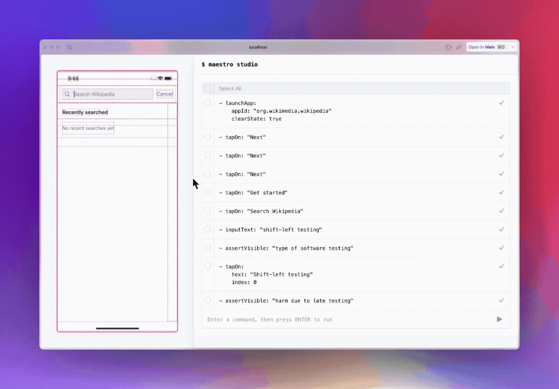Viewport: 559px width, 389px height.
Task: Click the tapOn "Search Wikipedia" command text
Action: pos(261,211)
